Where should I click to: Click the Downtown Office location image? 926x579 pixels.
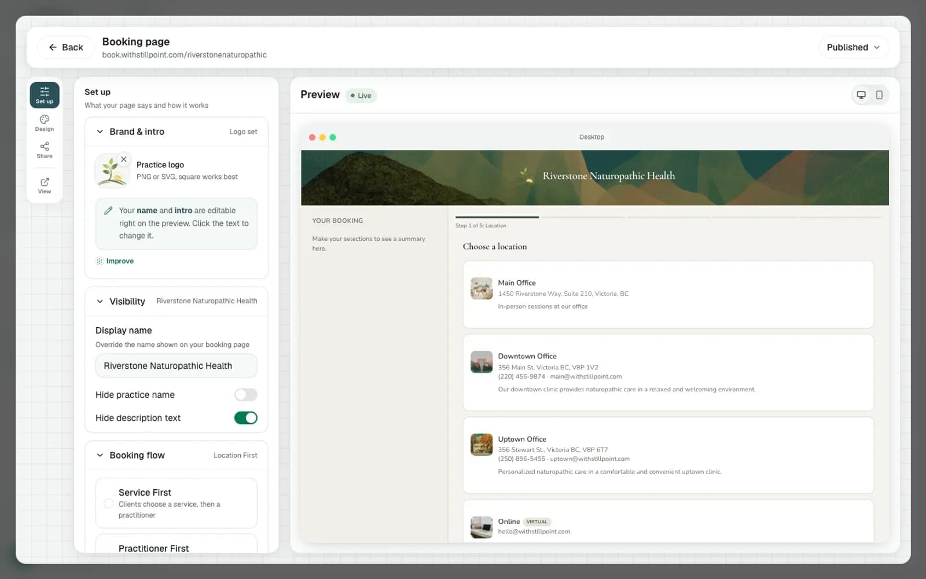coord(482,362)
